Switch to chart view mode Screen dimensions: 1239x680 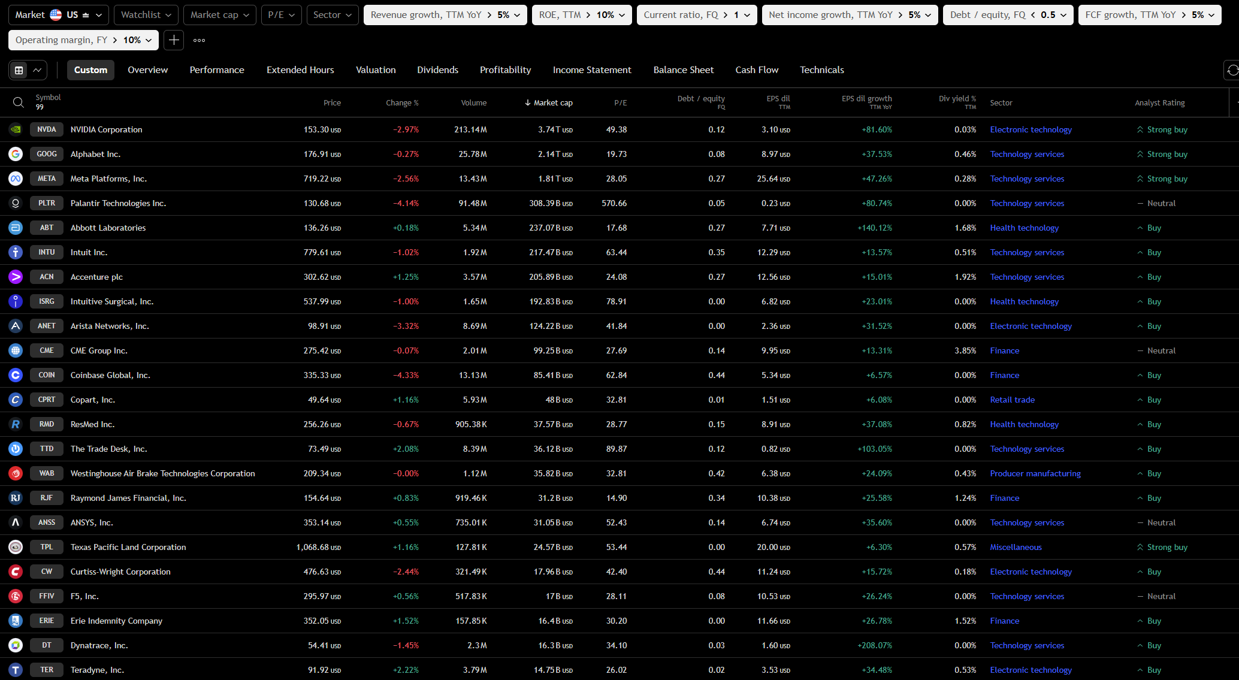[37, 70]
